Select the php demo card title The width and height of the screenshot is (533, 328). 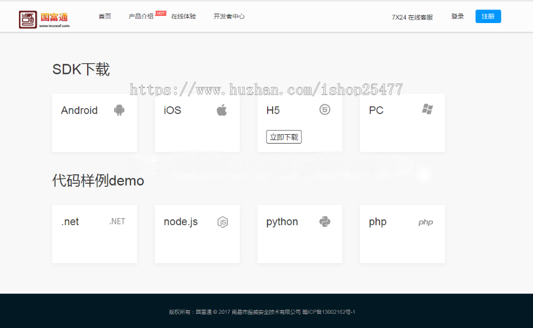(x=378, y=222)
